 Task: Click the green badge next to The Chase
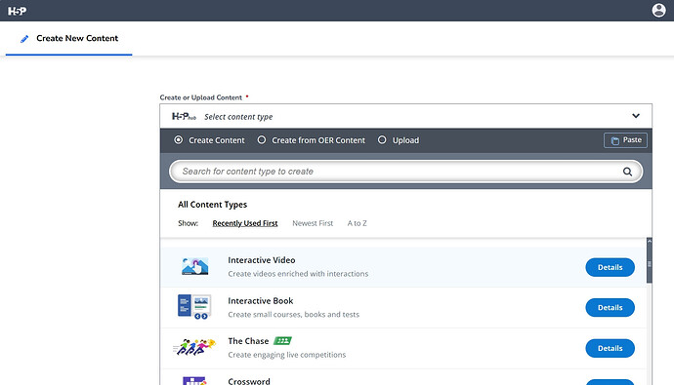pos(283,341)
